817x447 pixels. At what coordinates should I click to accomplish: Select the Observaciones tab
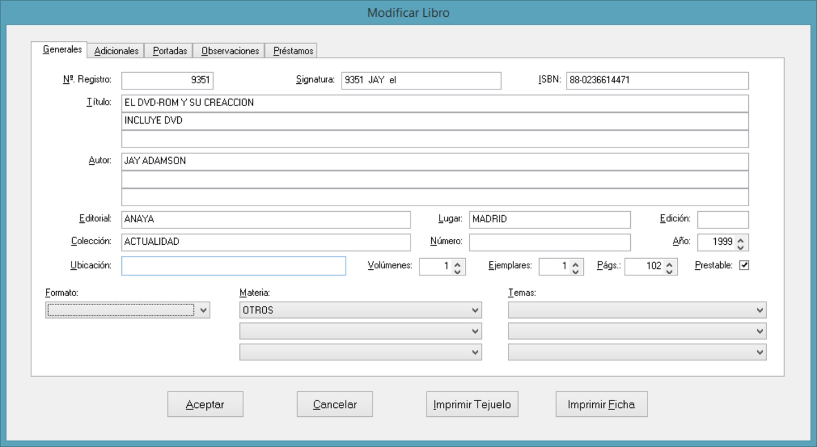pos(230,51)
